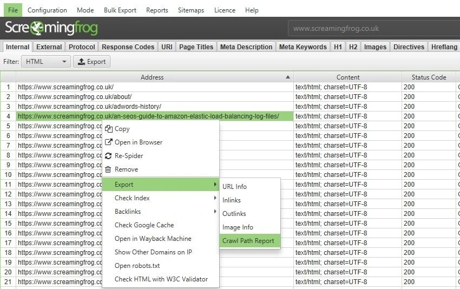The image size is (460, 289).
Task: Choose Open in Wayback Machine
Action: (x=153, y=239)
